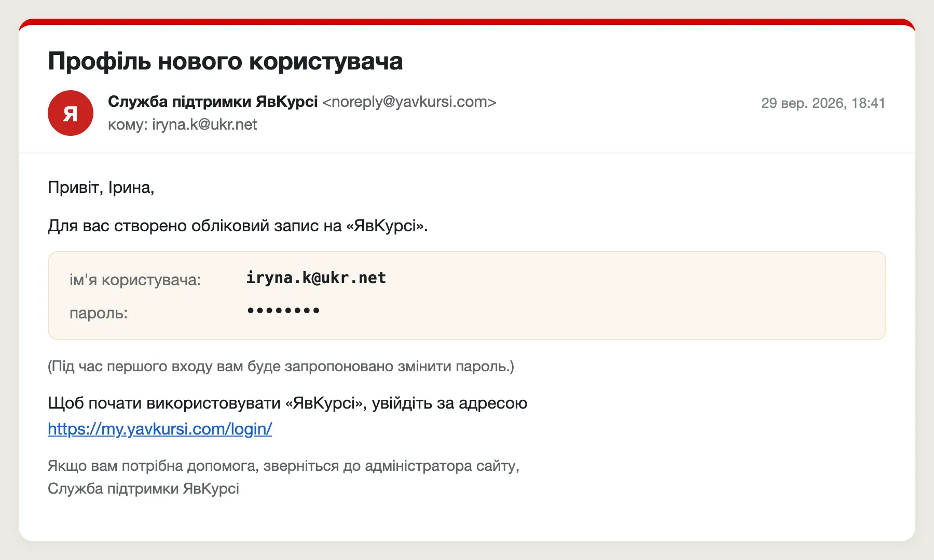Click the line Якщо вам потрібна допомога
This screenshot has height=560, width=934.
click(283, 466)
